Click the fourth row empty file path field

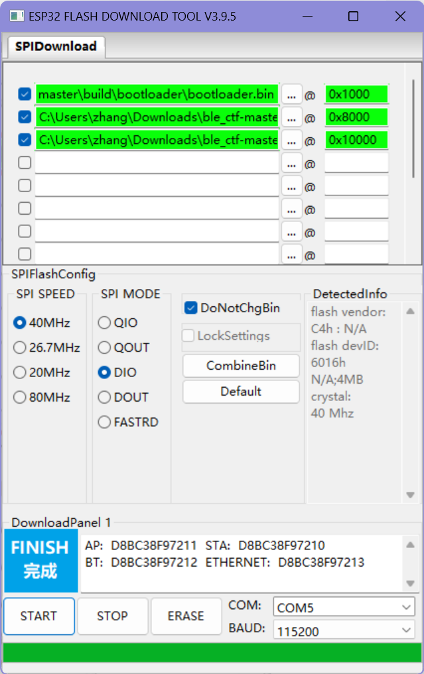click(x=157, y=163)
